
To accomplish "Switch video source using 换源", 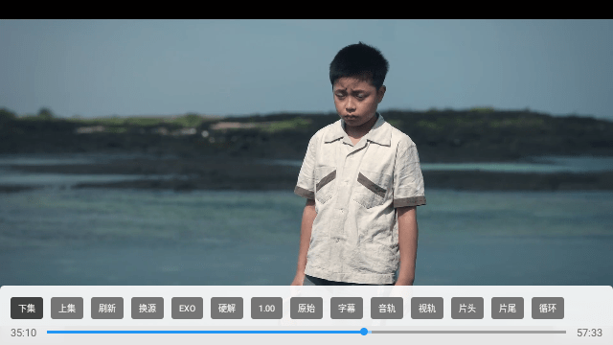I will click(148, 309).
